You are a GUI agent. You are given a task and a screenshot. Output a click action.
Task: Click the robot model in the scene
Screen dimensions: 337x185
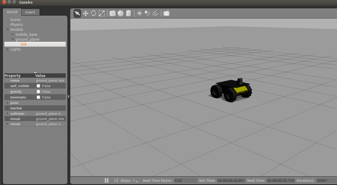tap(231, 90)
